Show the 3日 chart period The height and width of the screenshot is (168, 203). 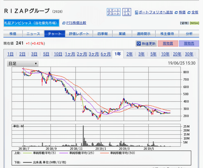click(34, 54)
